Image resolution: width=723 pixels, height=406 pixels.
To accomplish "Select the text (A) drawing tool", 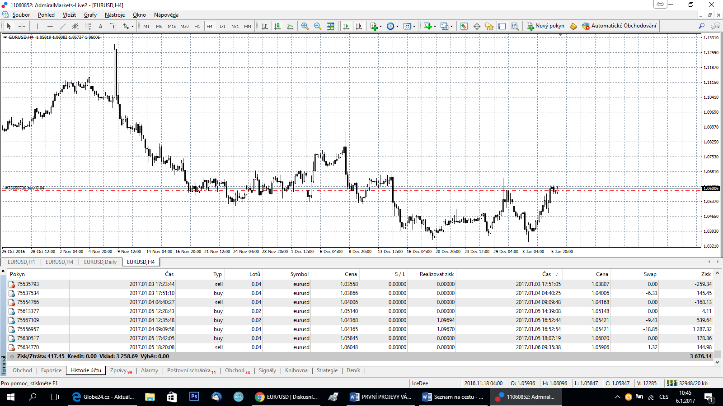I will tap(101, 26).
